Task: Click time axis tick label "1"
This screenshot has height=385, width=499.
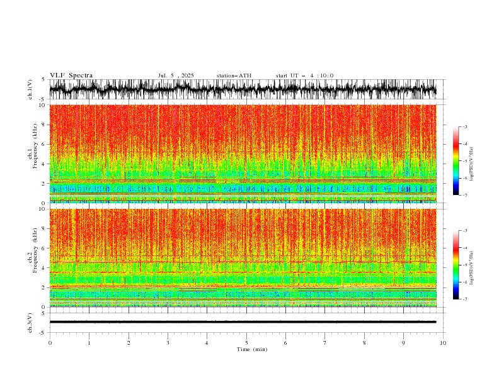Action: [x=89, y=343]
